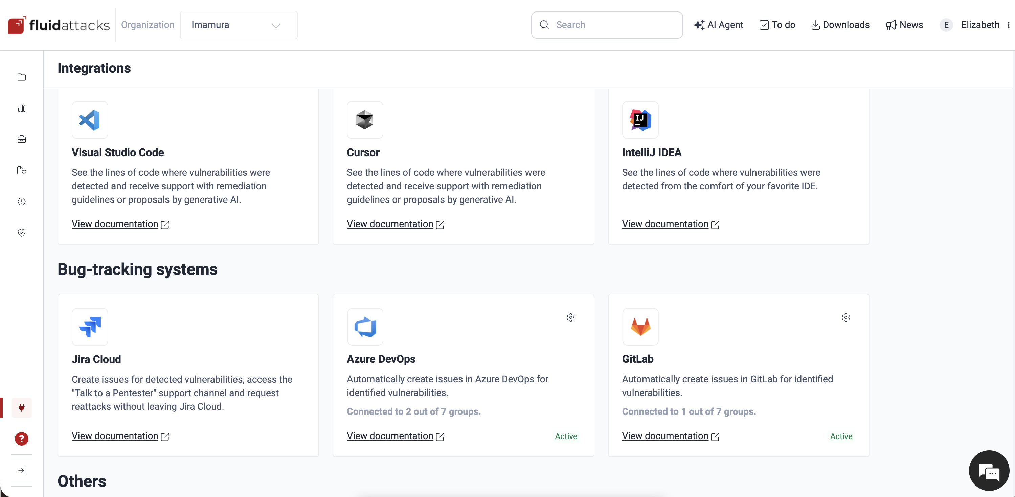This screenshot has width=1015, height=497.
Task: Open the folder icon in sidebar
Action: click(x=22, y=77)
